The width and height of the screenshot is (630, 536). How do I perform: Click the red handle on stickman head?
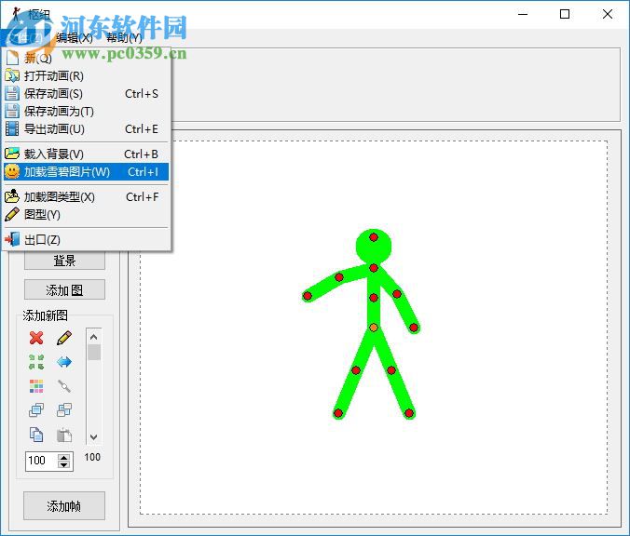374,237
